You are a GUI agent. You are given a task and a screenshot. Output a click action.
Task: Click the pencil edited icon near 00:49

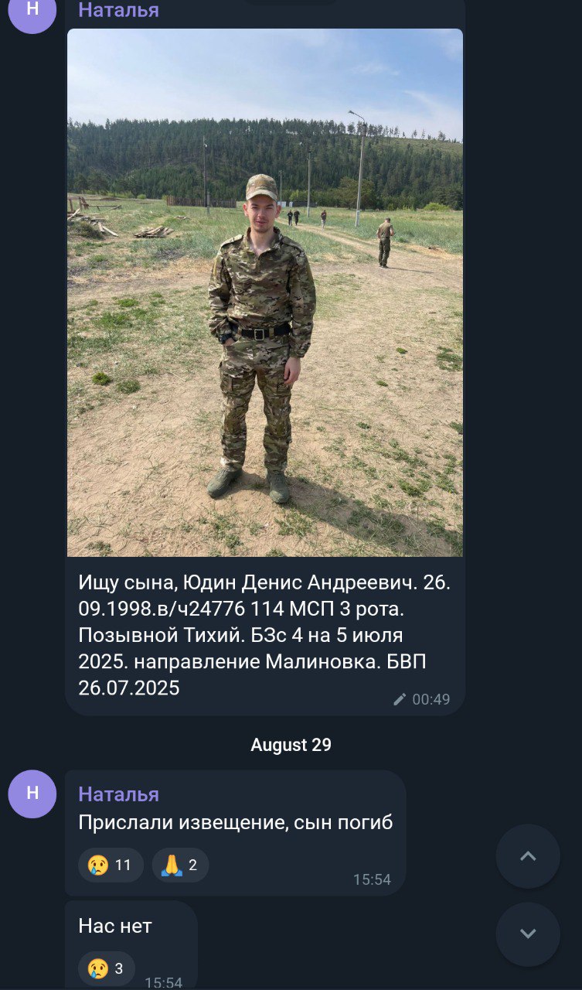pyautogui.click(x=400, y=699)
